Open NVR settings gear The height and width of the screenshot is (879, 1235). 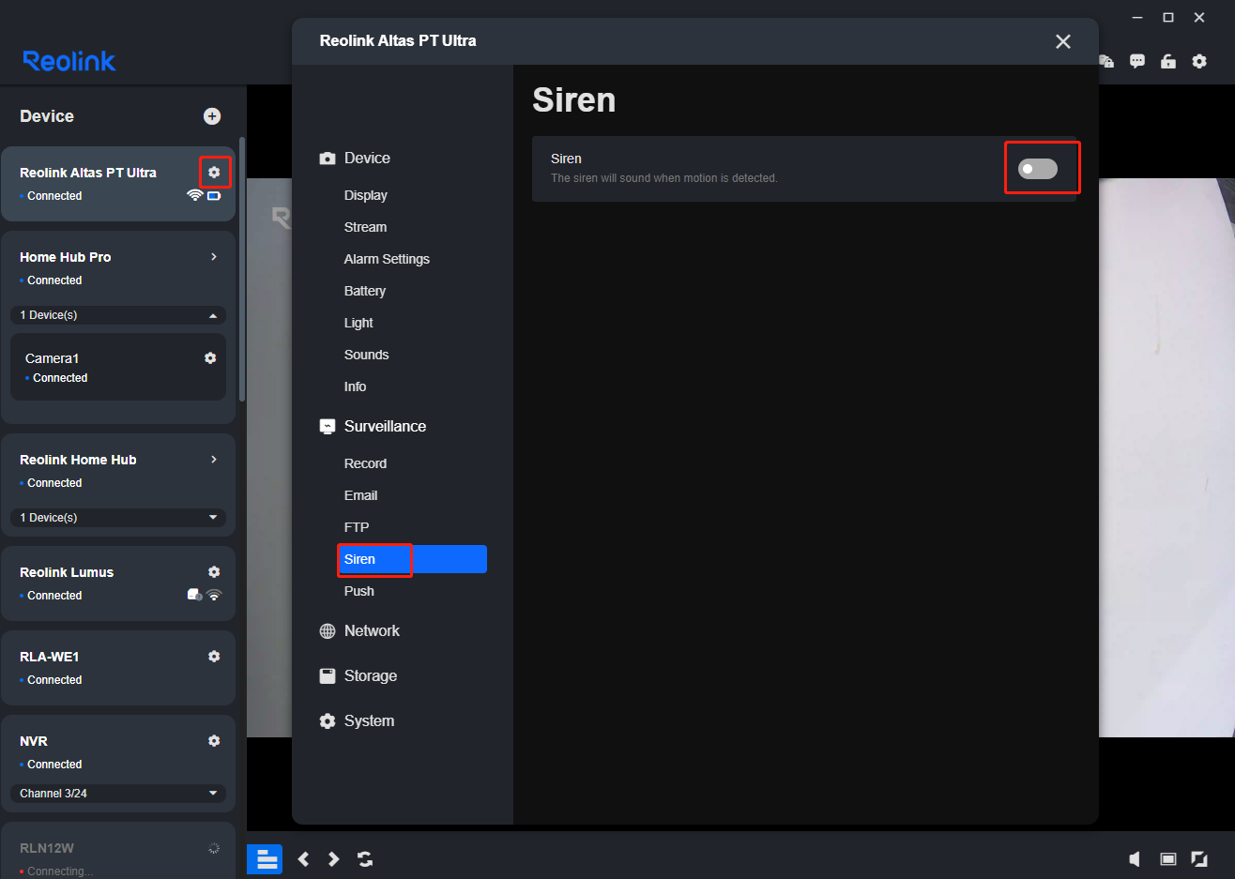tap(214, 741)
